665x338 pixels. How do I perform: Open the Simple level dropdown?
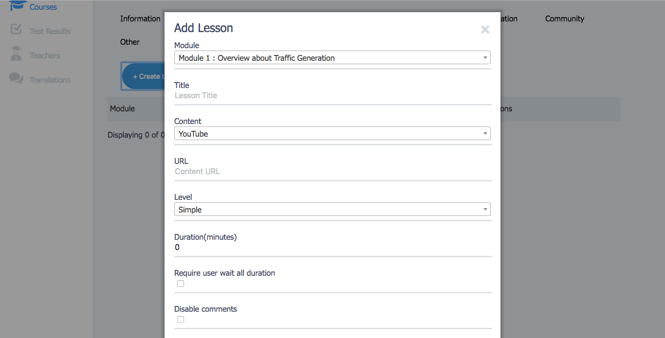[x=332, y=210]
